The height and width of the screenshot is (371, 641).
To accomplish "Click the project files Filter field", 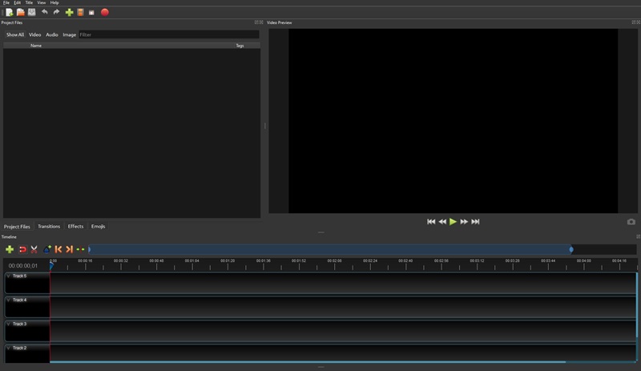I will (x=169, y=34).
